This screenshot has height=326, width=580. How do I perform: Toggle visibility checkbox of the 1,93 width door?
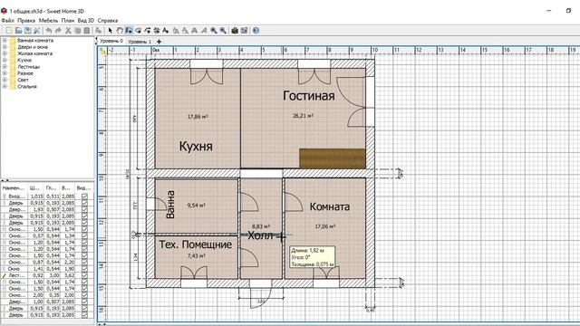(84, 209)
